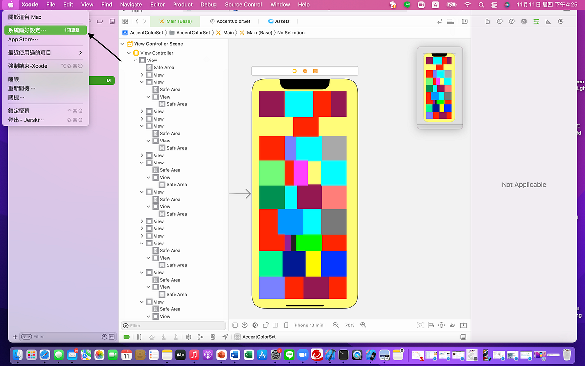This screenshot has width=585, height=366.
Task: Open the Attributes inspector
Action: pos(535,21)
